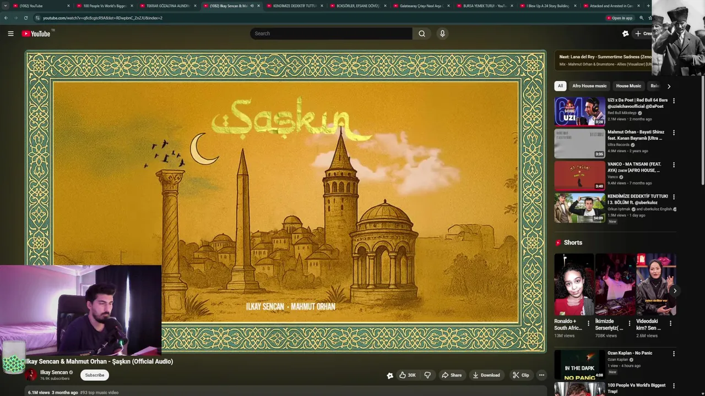Go to the YouTube home logo
This screenshot has width=705, height=396.
pos(36,34)
